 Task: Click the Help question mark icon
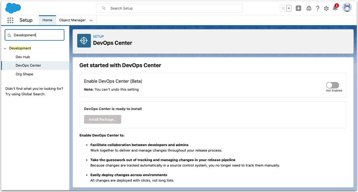(317, 8)
